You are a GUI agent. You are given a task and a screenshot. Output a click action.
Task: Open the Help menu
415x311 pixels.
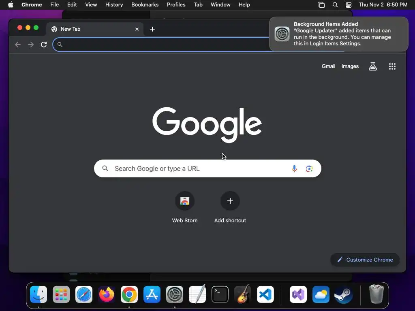click(244, 5)
